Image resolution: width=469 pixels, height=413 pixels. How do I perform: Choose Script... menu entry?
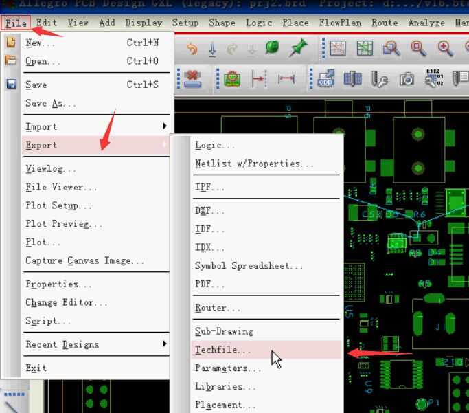click(97, 321)
